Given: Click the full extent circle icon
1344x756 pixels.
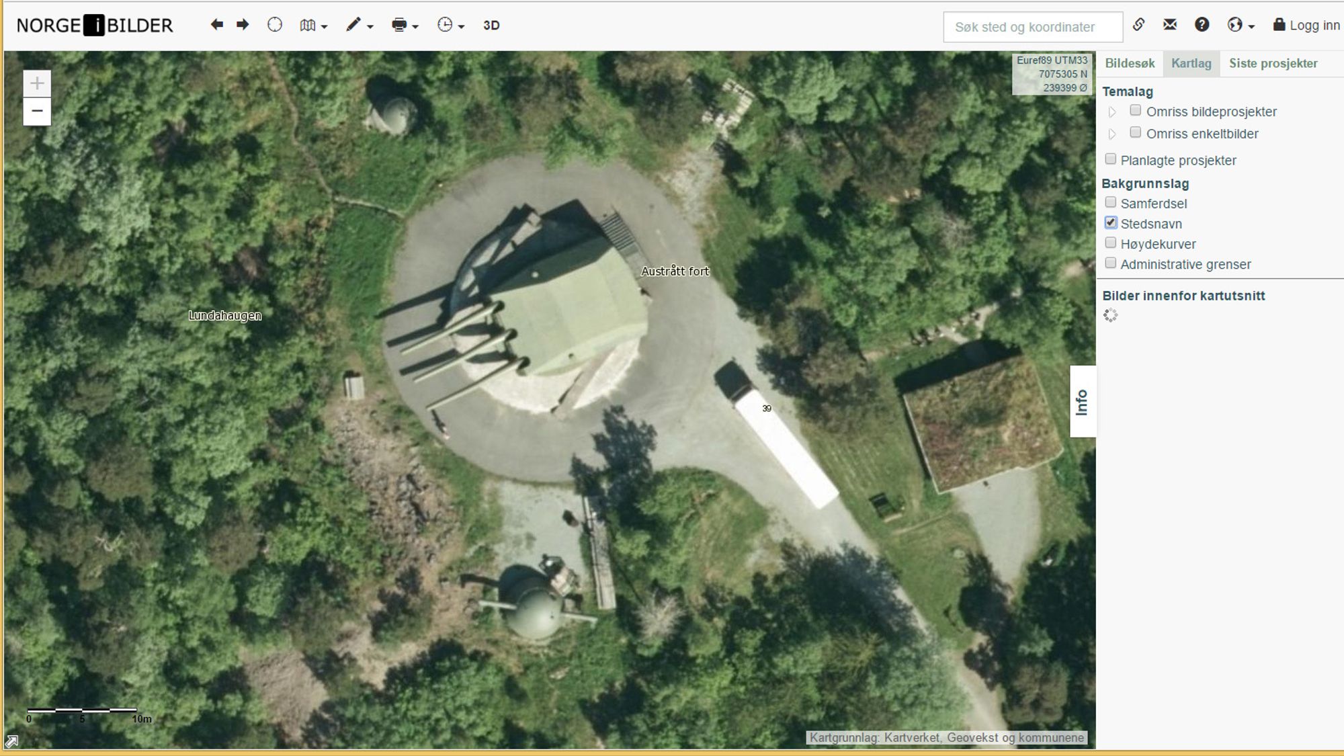Looking at the screenshot, I should pos(275,25).
